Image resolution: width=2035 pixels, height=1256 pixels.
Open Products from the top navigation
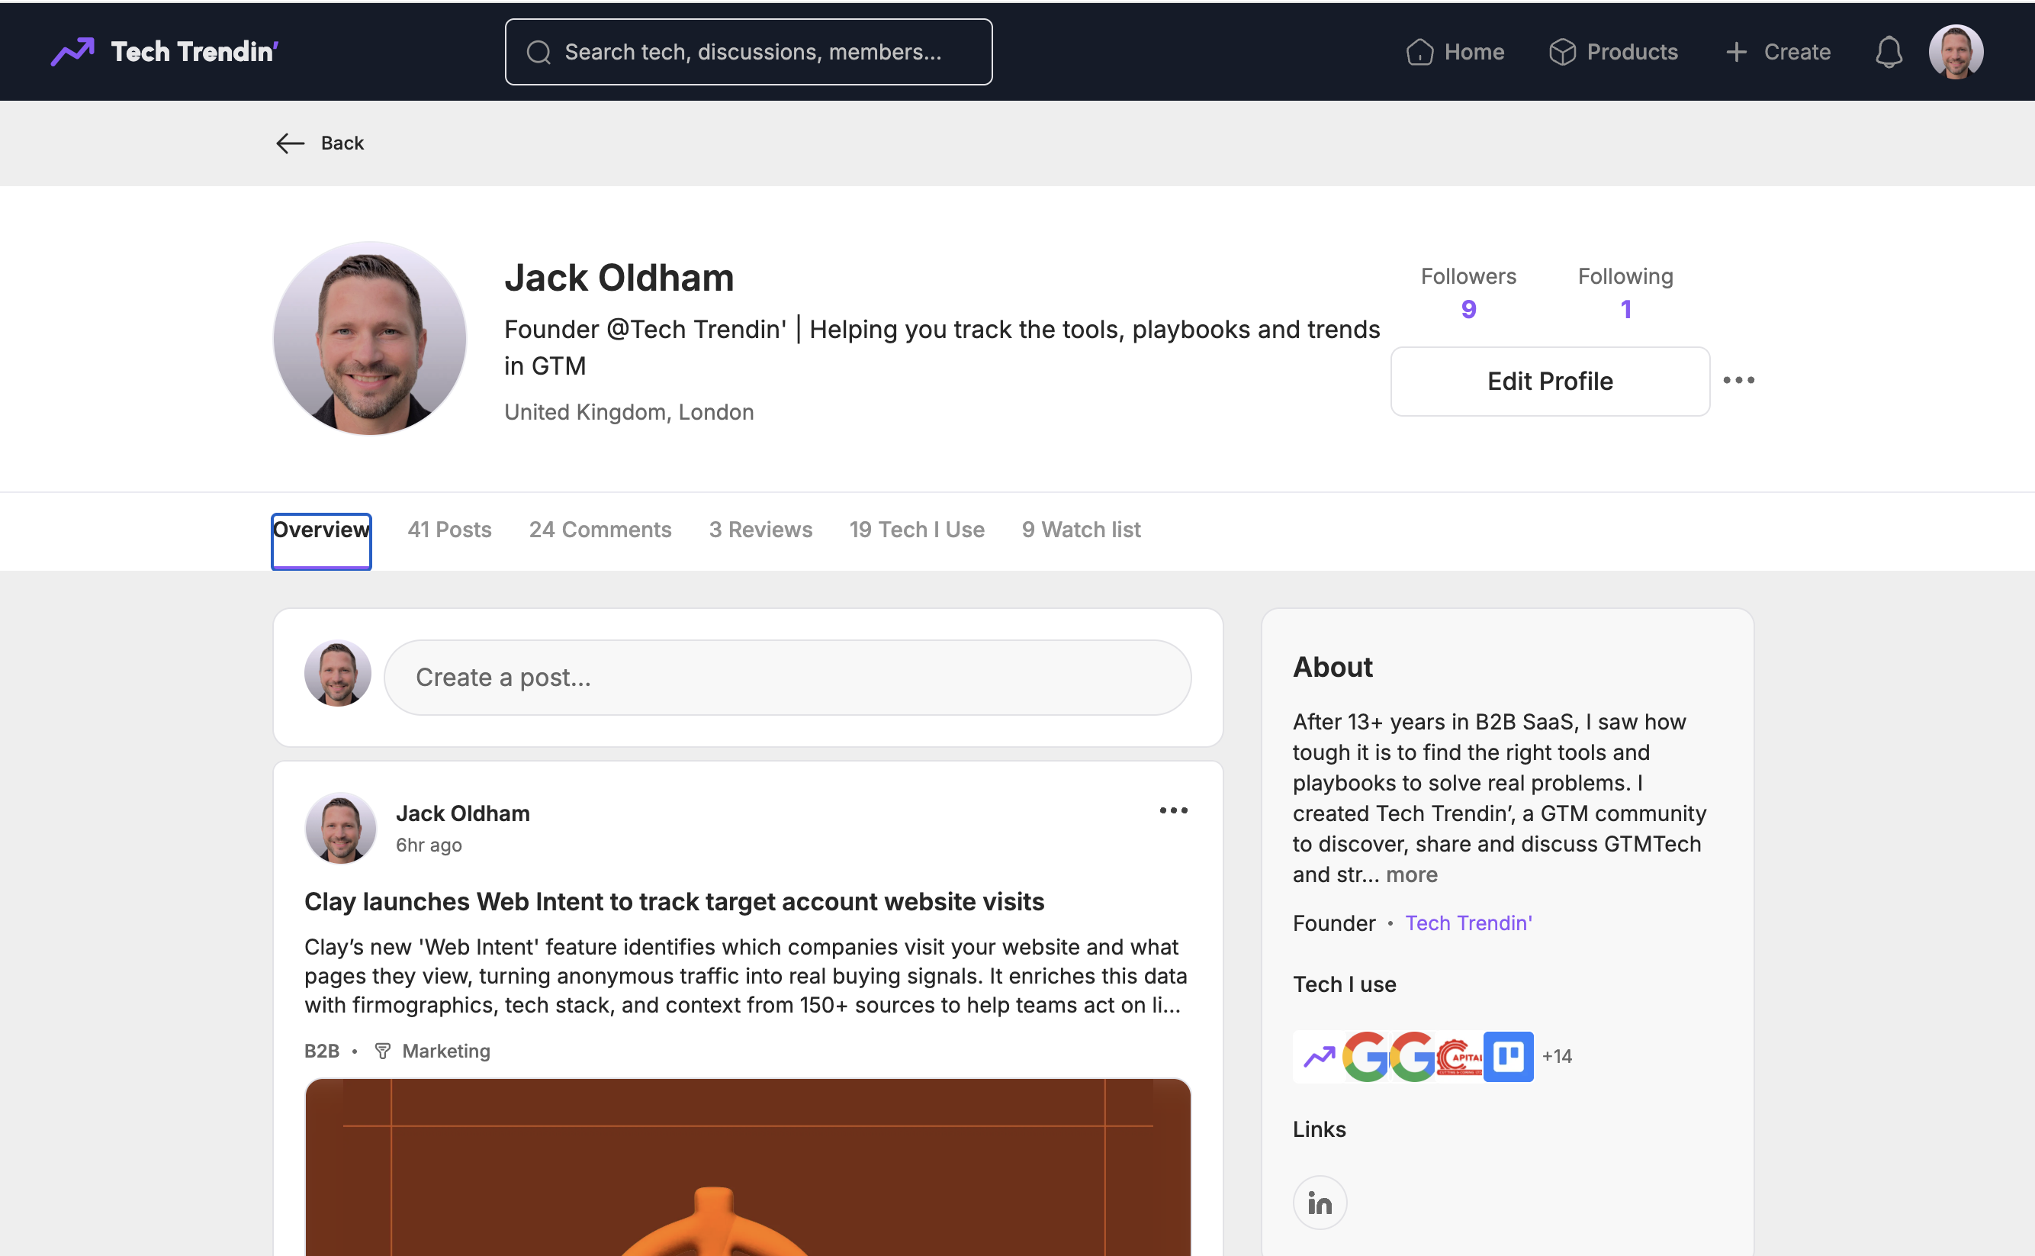pyautogui.click(x=1613, y=51)
